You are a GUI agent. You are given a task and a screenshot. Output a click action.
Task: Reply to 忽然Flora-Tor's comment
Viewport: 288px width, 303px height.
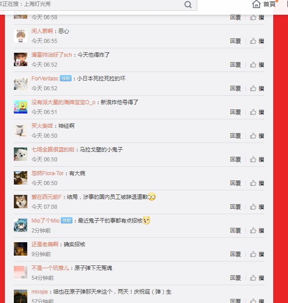(235, 183)
